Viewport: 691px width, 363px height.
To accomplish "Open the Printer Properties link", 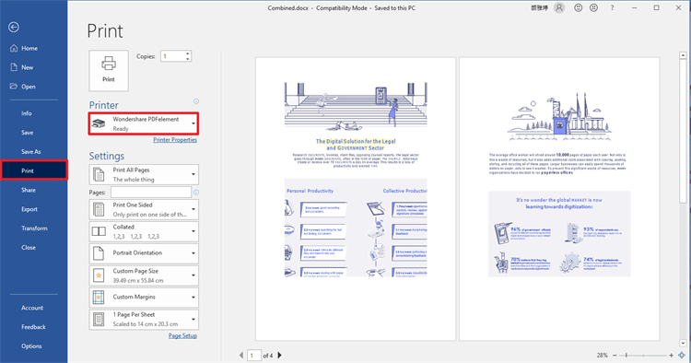I will click(175, 140).
